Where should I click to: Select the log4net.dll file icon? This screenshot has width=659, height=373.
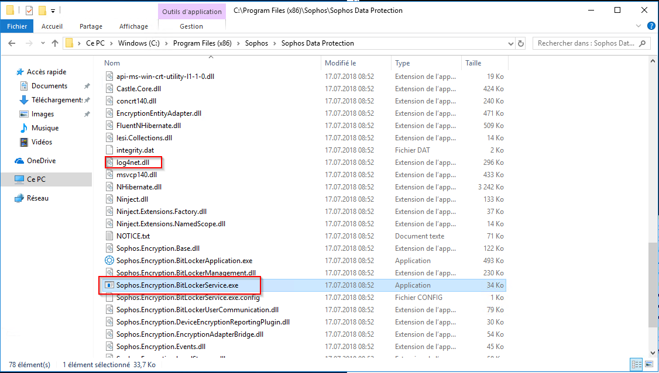tap(109, 163)
